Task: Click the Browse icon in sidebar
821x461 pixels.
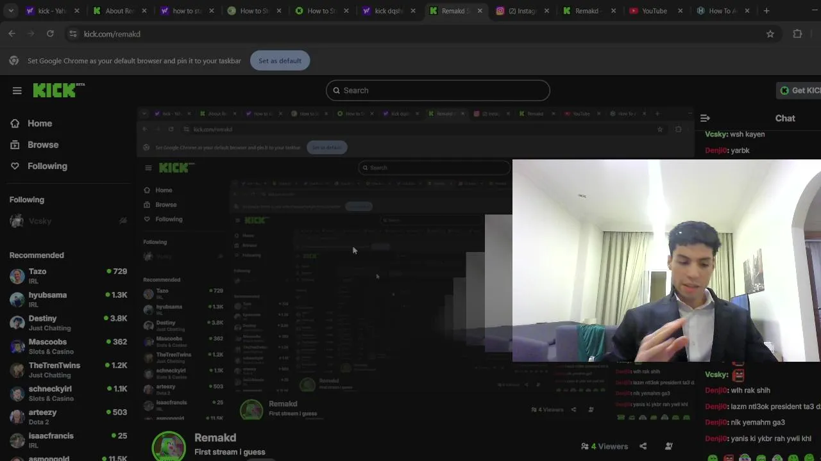Action: tap(15, 145)
